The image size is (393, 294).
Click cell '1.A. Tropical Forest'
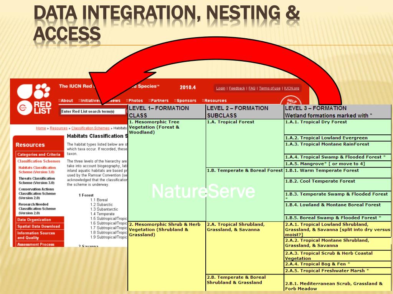coord(244,143)
